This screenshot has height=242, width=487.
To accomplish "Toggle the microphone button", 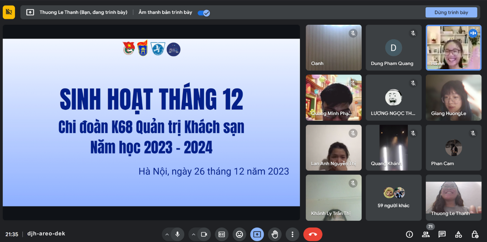I will point(177,234).
